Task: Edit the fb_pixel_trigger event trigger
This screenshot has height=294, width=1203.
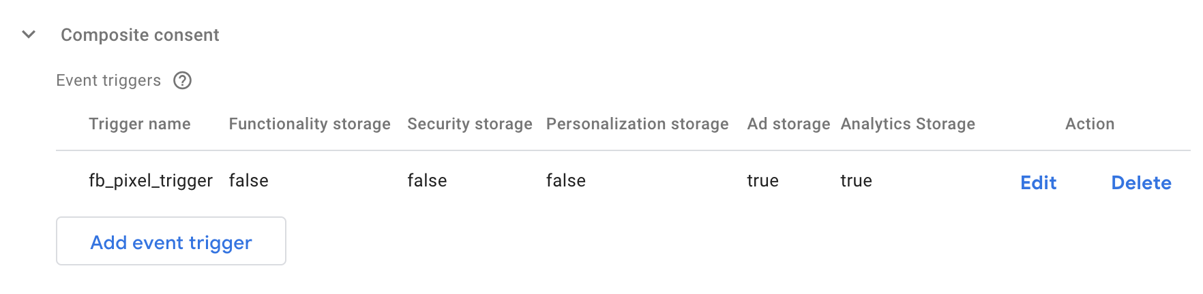Action: [1038, 182]
